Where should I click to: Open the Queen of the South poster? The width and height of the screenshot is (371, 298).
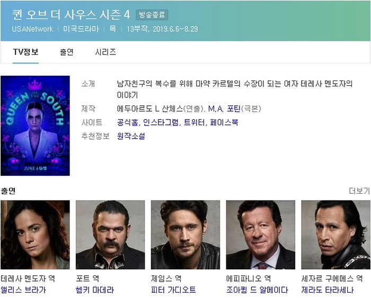(x=36, y=126)
